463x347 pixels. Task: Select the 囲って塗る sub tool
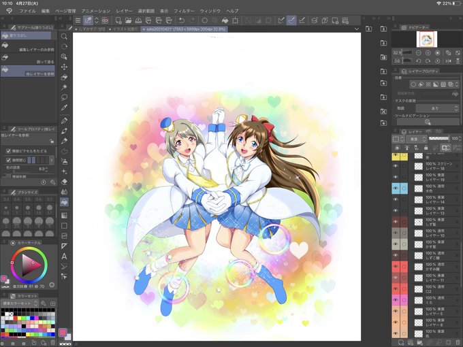pos(28,60)
